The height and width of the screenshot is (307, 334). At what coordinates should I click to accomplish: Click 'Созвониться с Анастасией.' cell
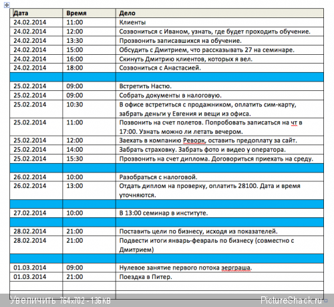[x=220, y=68]
